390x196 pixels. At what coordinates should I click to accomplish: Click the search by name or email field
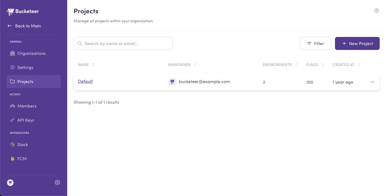(123, 43)
